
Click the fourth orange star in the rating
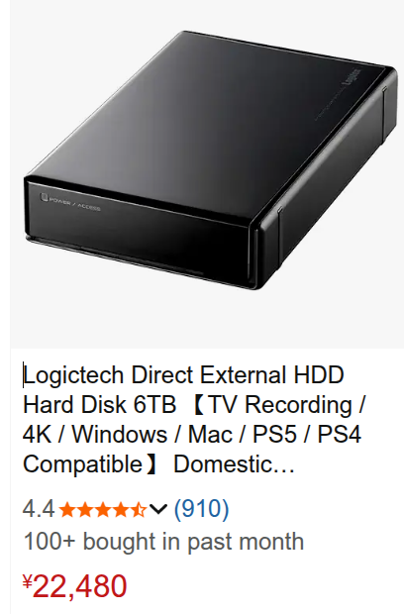[x=121, y=509]
